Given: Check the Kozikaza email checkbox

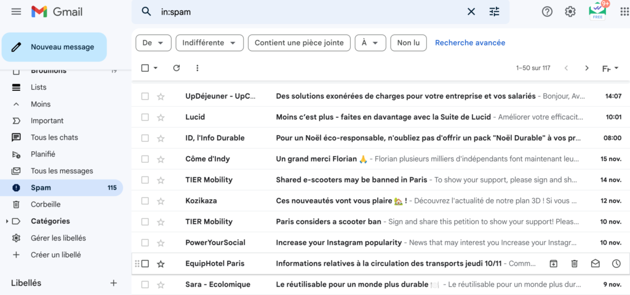Looking at the screenshot, I should (x=145, y=201).
